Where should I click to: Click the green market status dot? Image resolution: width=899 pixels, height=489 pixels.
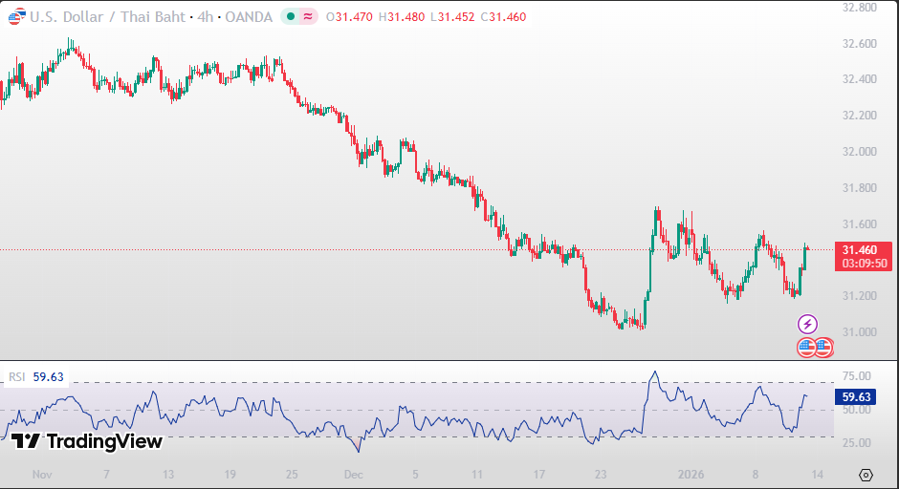coord(291,17)
